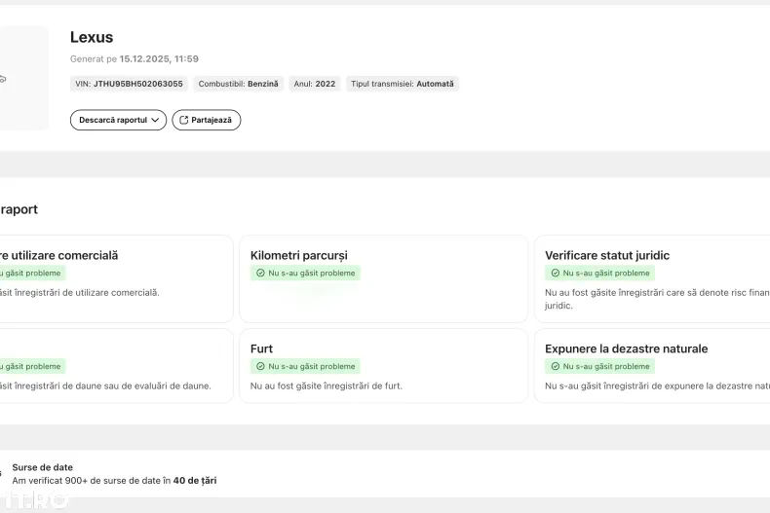The width and height of the screenshot is (770, 513).
Task: Click the Lexus report title
Action: pyautogui.click(x=92, y=37)
